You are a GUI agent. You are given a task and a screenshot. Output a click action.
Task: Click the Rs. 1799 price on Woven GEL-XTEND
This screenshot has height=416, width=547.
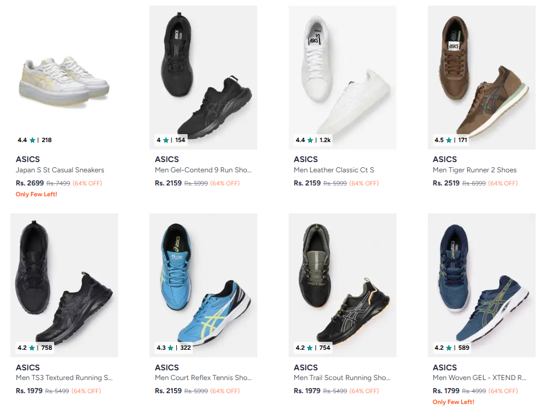click(x=446, y=391)
